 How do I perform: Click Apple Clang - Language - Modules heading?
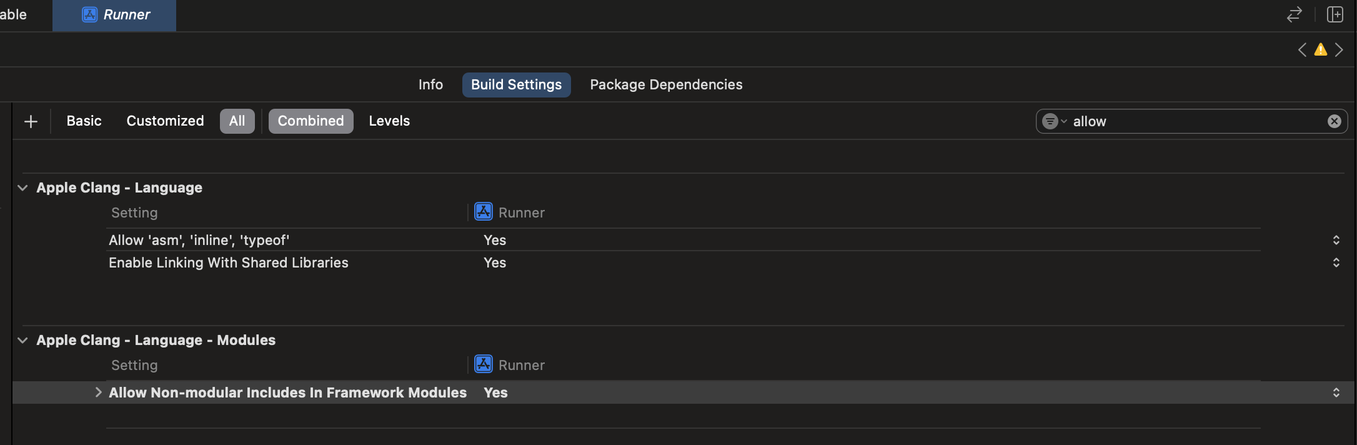click(x=156, y=340)
